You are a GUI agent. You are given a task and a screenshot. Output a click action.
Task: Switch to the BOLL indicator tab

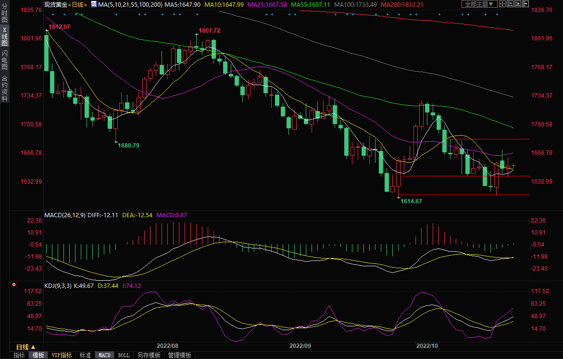pyautogui.click(x=124, y=355)
